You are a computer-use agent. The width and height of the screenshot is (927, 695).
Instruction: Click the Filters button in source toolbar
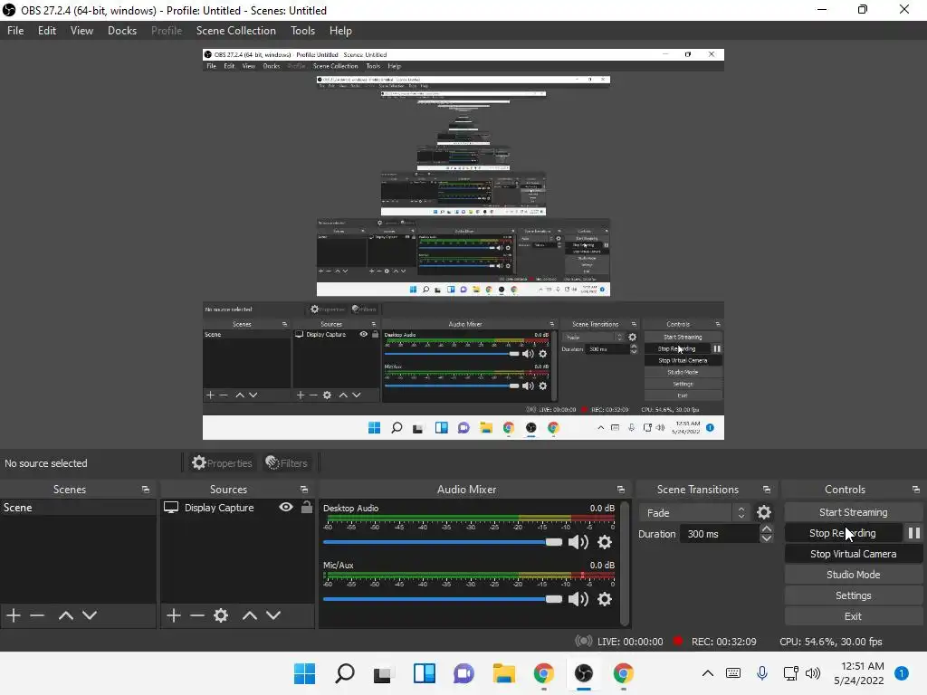[x=287, y=462]
